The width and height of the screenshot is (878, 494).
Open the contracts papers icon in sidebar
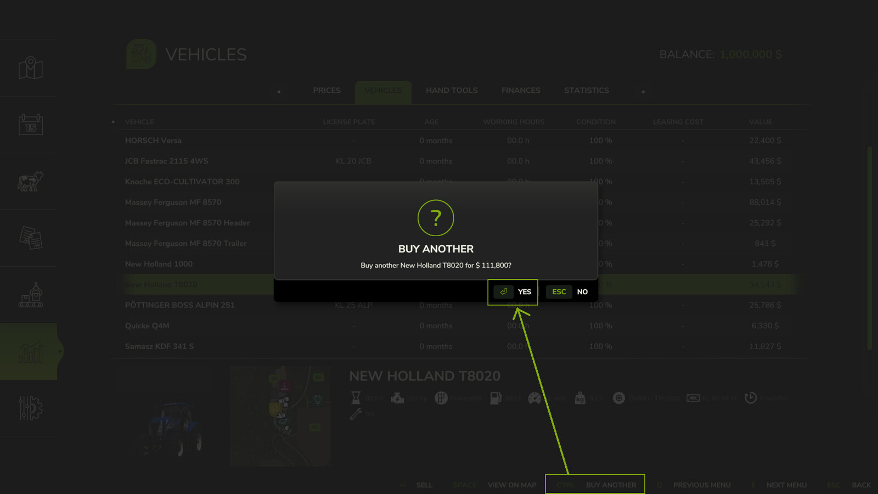point(31,238)
